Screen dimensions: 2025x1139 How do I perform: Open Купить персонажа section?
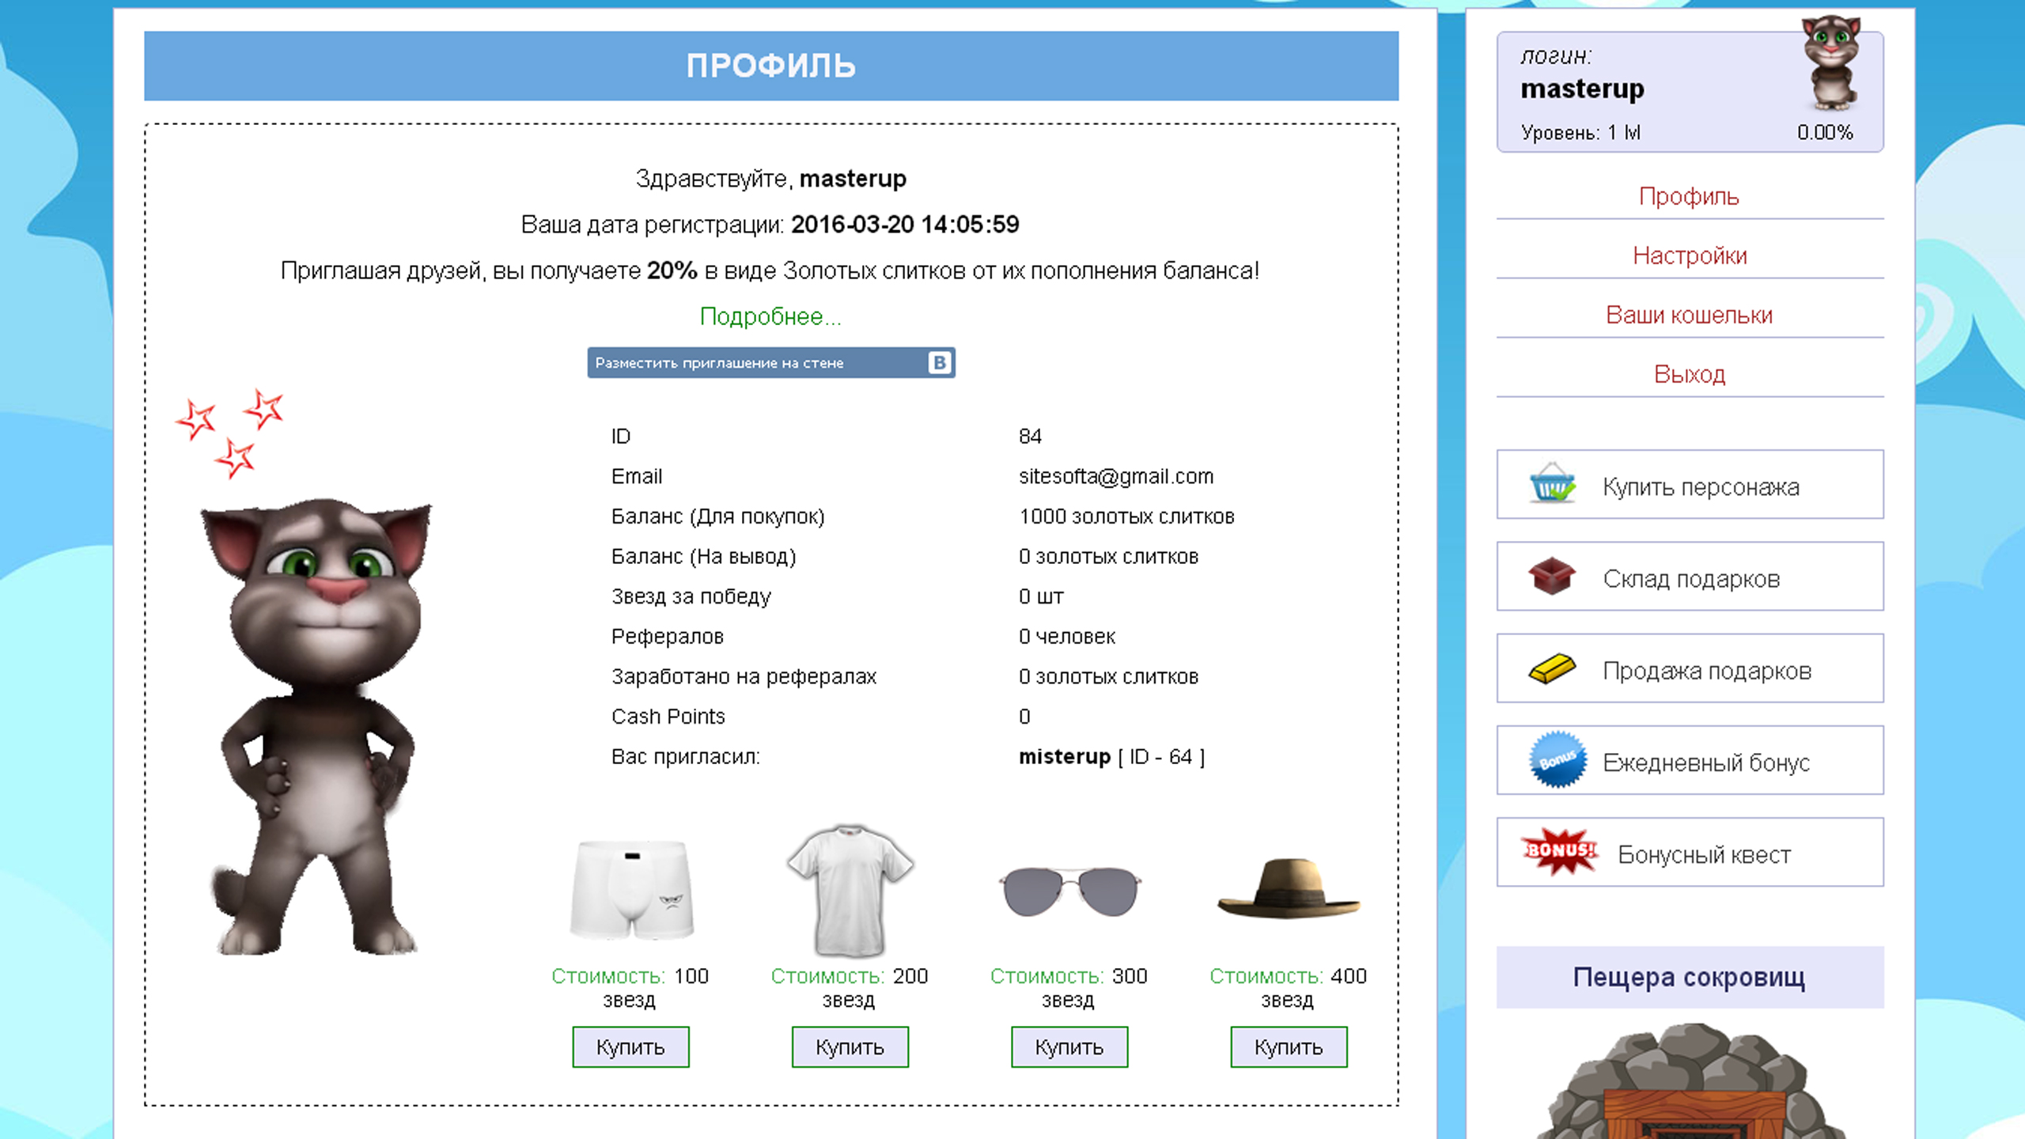[x=1690, y=485]
